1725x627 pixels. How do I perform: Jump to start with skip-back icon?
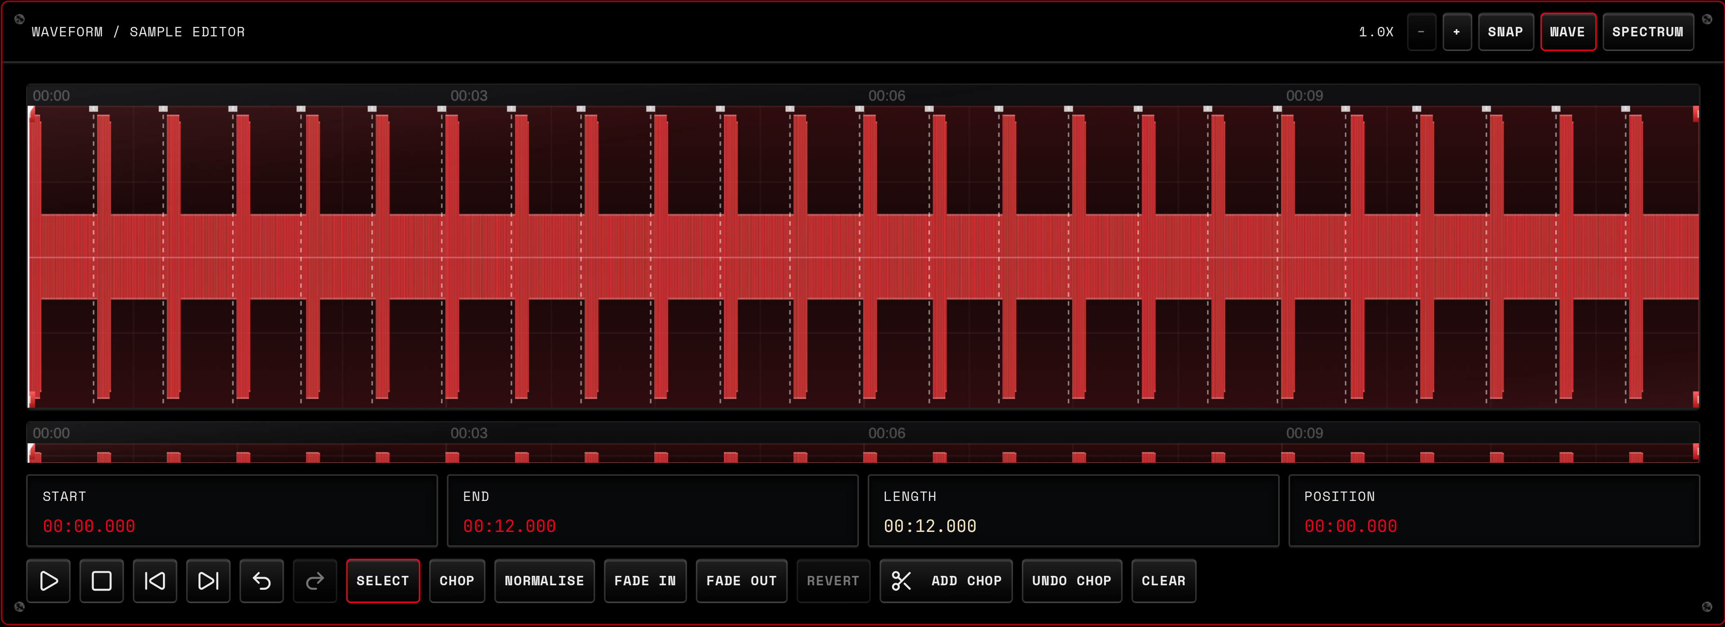pyautogui.click(x=155, y=581)
